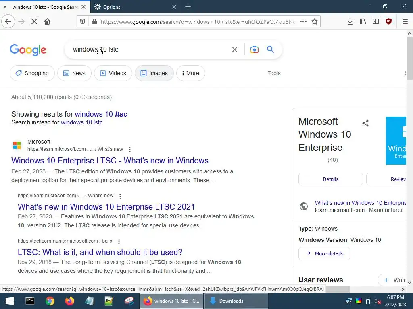
Task: Click corrected windows 10 ltsc suggestion
Action: pyautogui.click(x=101, y=114)
